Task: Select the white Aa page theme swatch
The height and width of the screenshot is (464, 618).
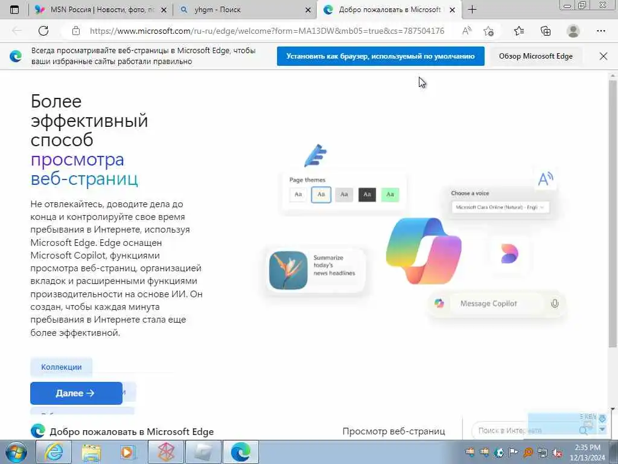Action: pos(298,194)
